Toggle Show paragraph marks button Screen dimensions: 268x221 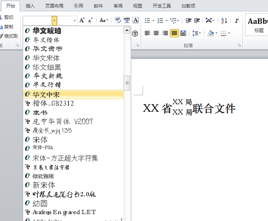(x=237, y=21)
